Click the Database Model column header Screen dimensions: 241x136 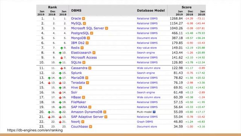151,11
